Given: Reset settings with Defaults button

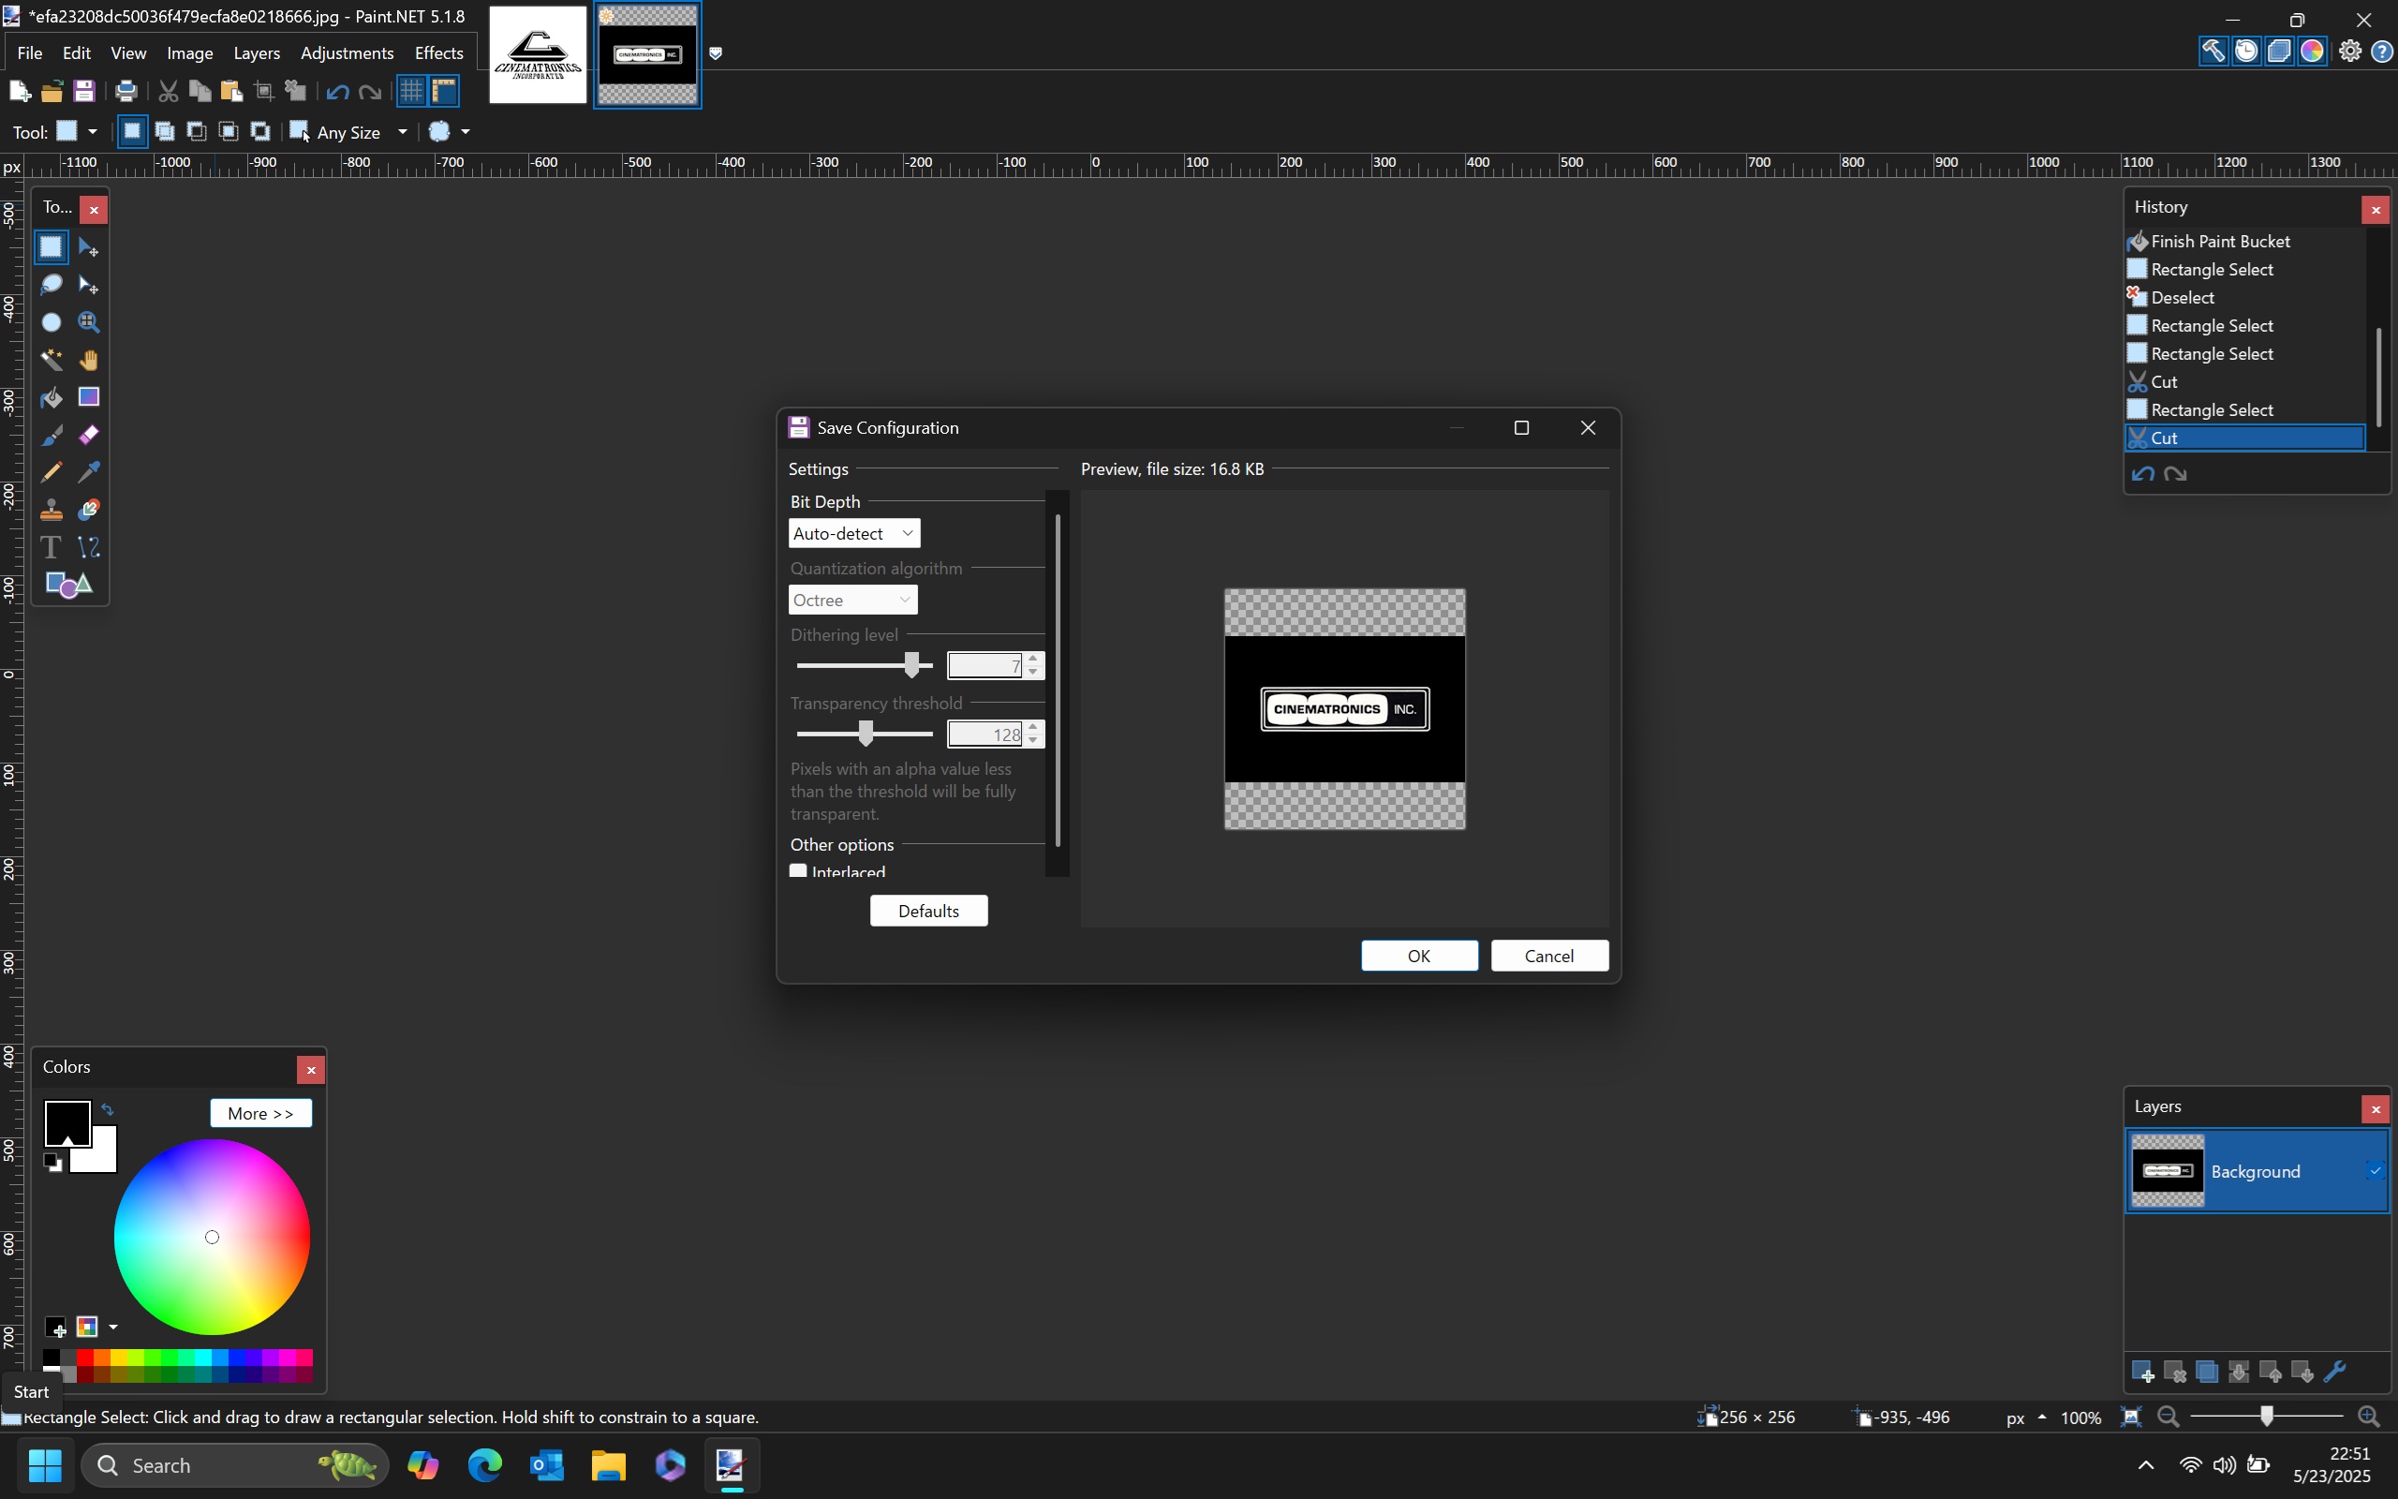Looking at the screenshot, I should tap(927, 911).
